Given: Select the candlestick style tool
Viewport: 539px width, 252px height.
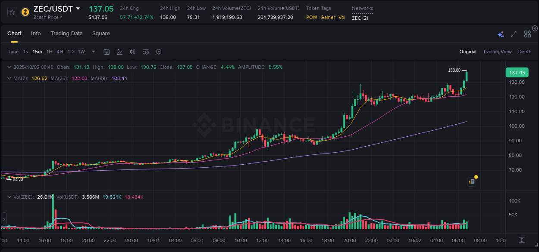Looking at the screenshot, I should coord(132,51).
